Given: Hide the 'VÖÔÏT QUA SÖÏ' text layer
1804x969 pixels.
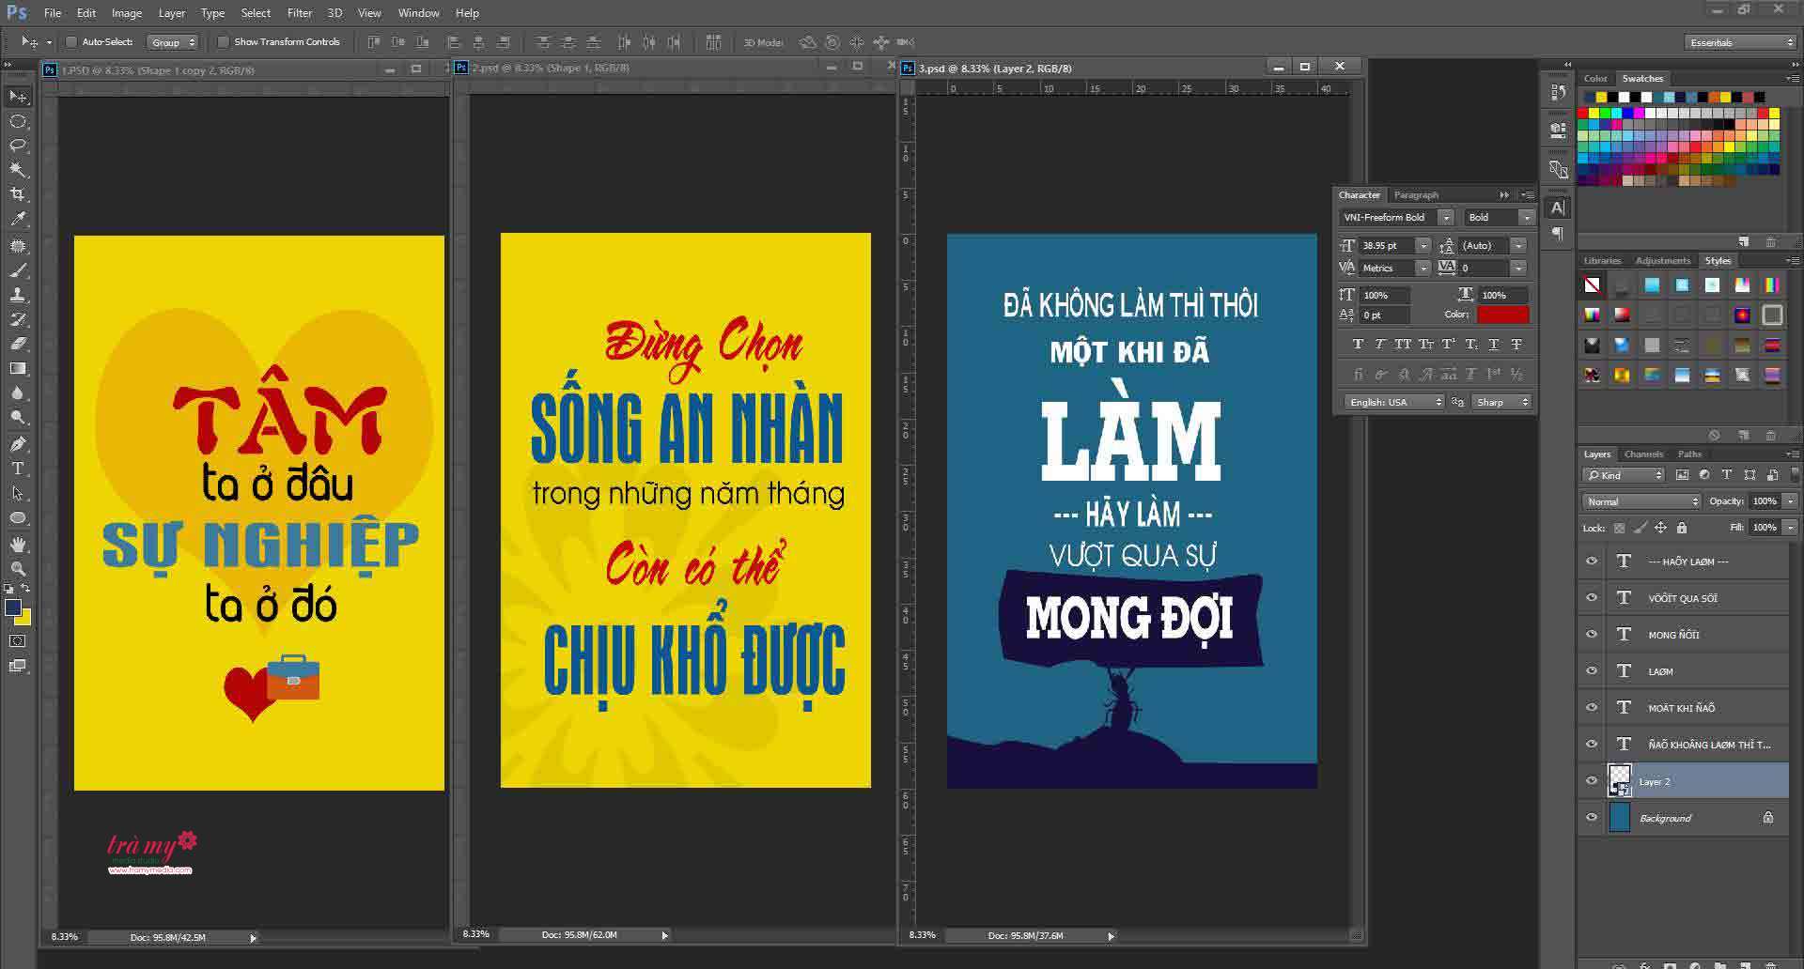Looking at the screenshot, I should coord(1592,598).
